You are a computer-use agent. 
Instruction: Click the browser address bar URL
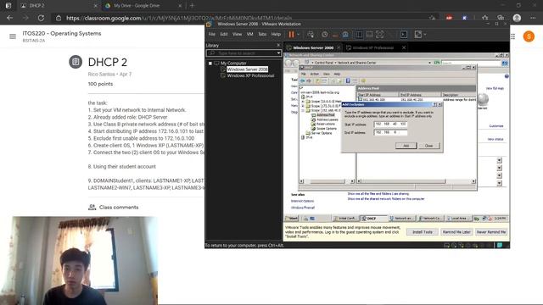(x=179, y=18)
